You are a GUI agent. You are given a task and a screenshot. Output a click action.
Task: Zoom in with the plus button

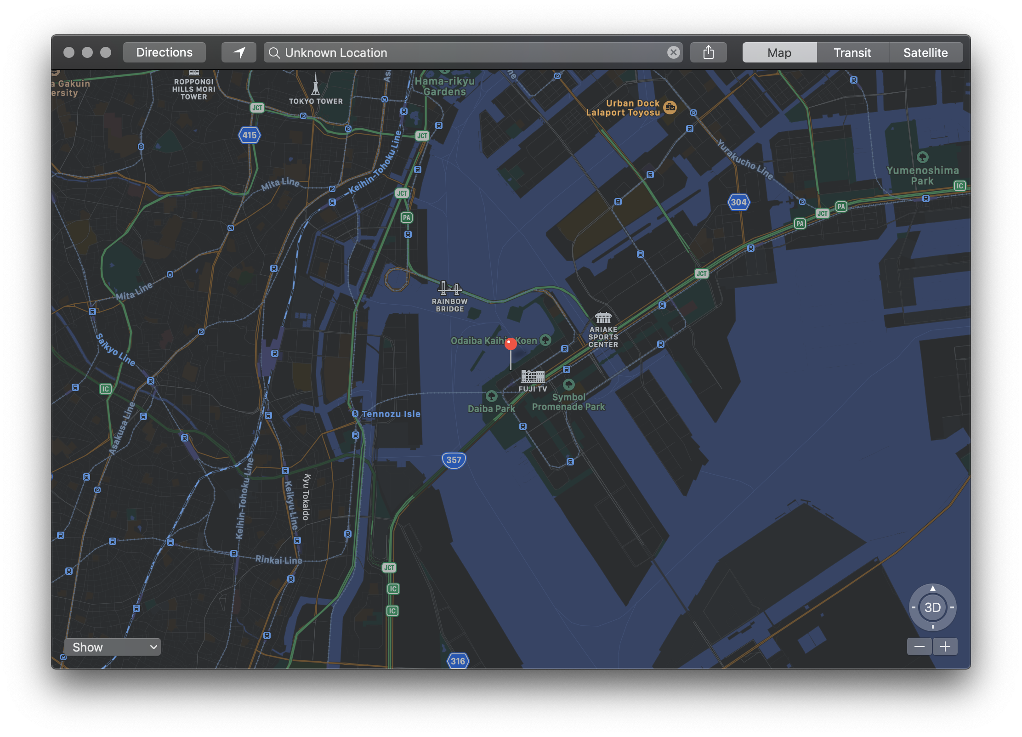(x=945, y=647)
